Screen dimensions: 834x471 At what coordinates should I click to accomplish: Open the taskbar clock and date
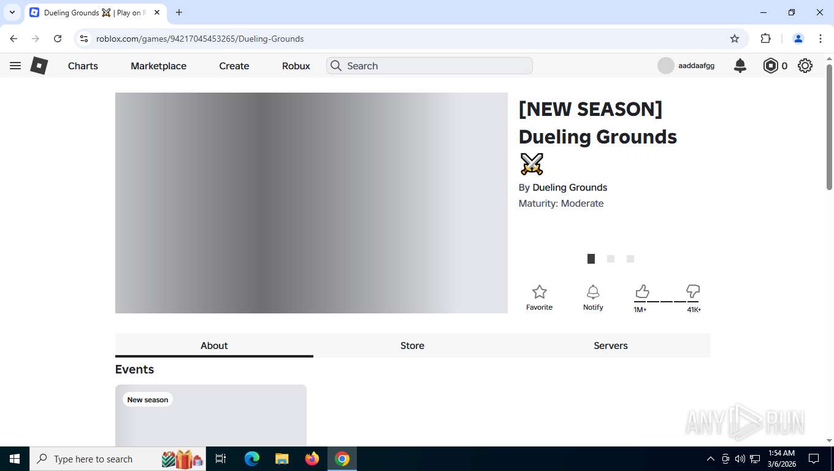(x=781, y=459)
